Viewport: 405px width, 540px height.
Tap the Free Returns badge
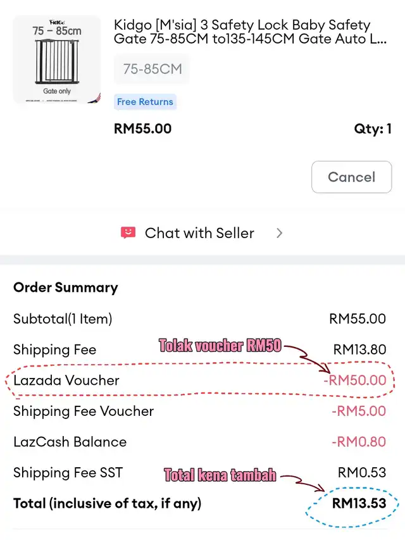coord(145,102)
